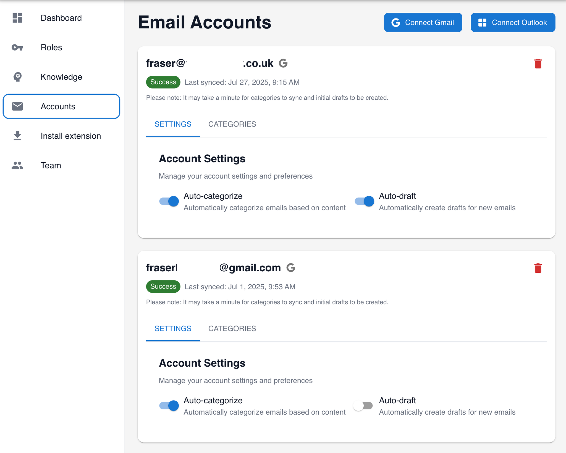
Task: Open the Categories tab of .co.uk account
Action: click(232, 124)
